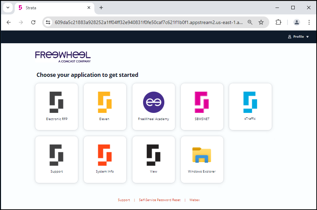
Task: Open the sTraffic blue icon
Action: pyautogui.click(x=250, y=102)
